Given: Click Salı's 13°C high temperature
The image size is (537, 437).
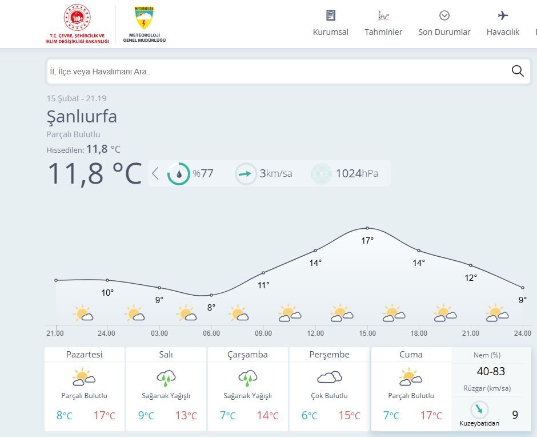Looking at the screenshot, I should pos(186,415).
